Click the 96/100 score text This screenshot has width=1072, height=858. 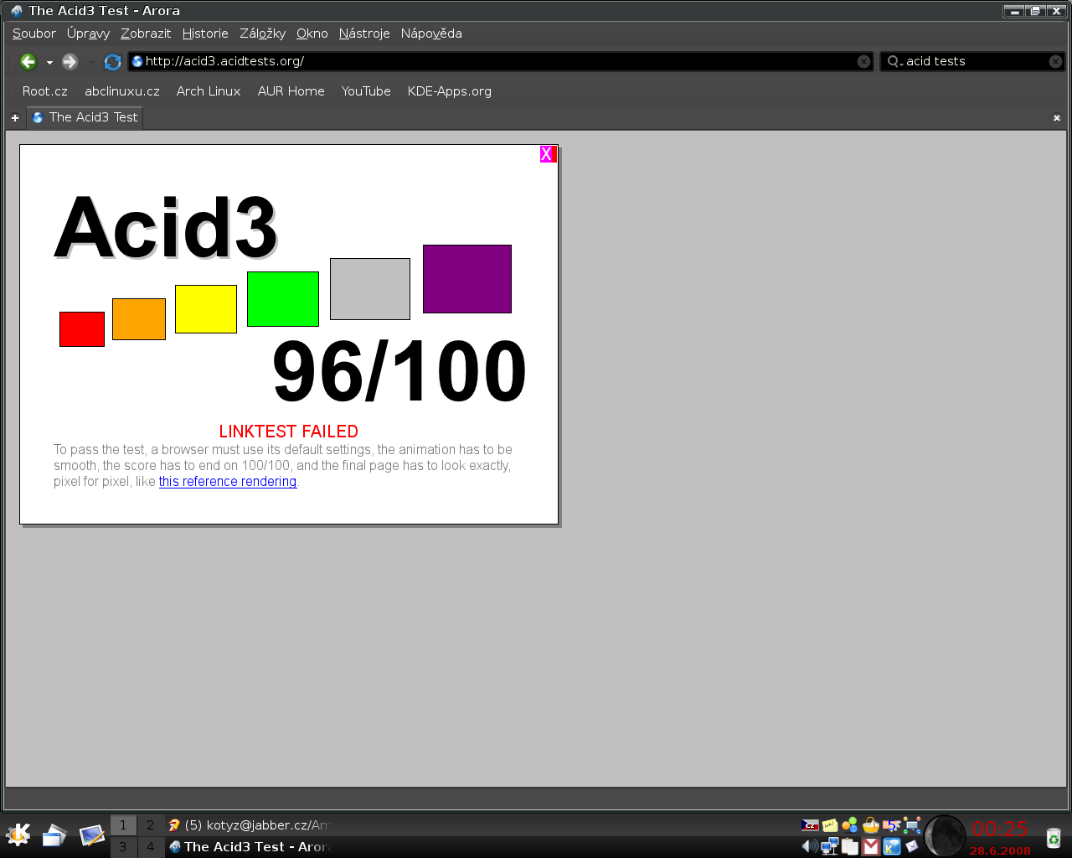[x=399, y=372]
